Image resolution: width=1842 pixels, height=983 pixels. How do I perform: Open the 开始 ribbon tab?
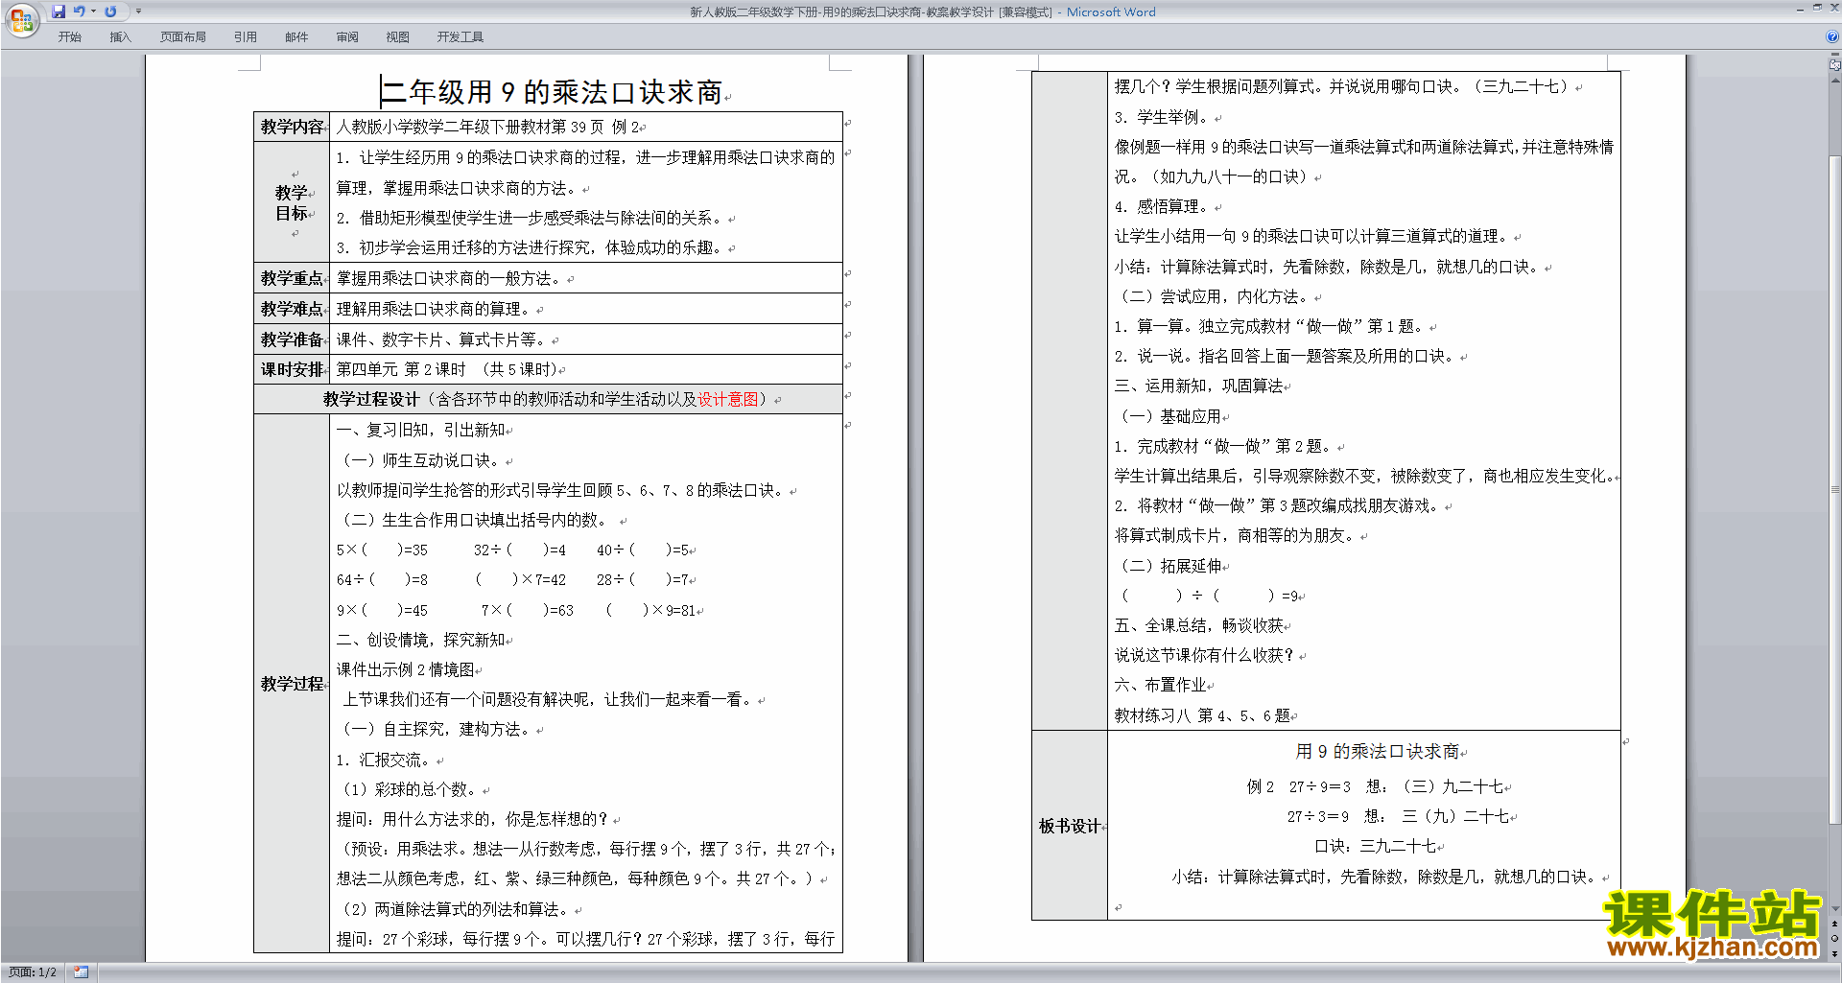coord(70,37)
